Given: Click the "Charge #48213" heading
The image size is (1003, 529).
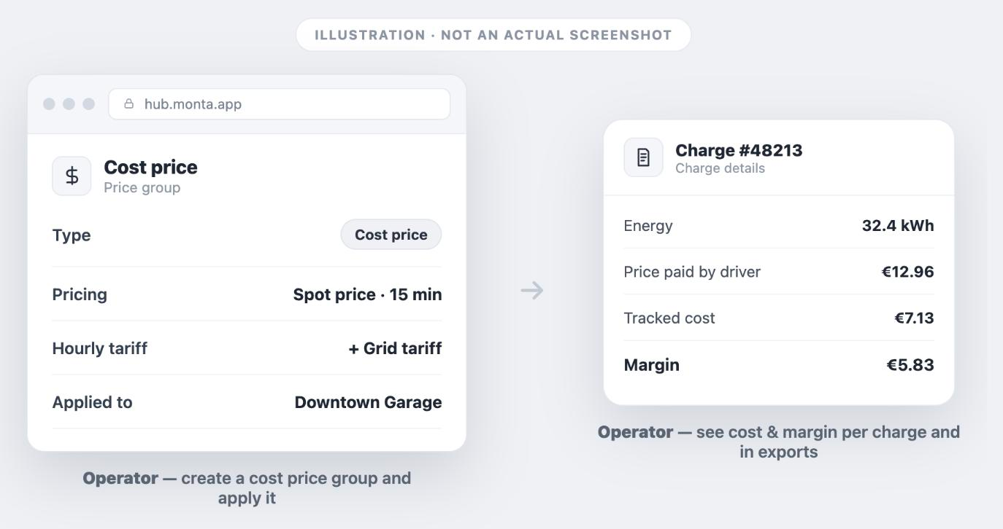Looking at the screenshot, I should (x=739, y=150).
